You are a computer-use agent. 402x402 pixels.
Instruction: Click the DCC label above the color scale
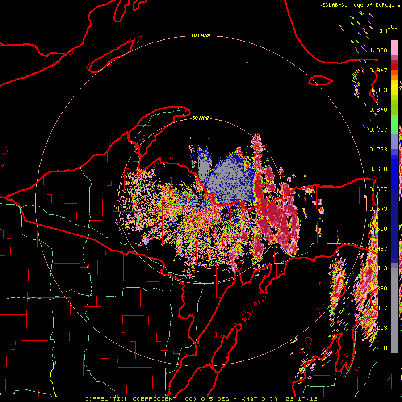click(392, 27)
